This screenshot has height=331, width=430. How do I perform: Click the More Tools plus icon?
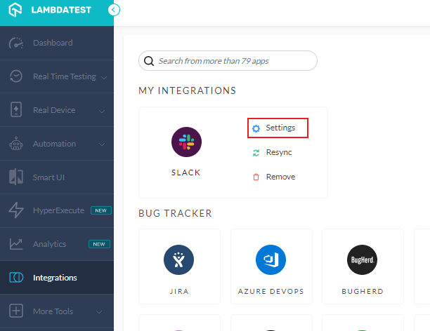point(16,311)
